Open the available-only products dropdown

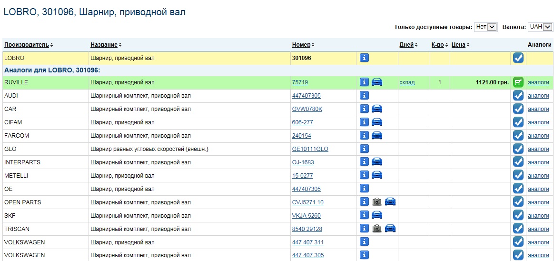(x=485, y=27)
